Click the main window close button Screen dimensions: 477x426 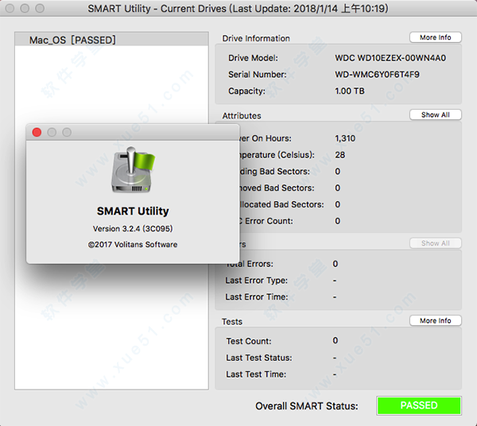click(x=10, y=8)
